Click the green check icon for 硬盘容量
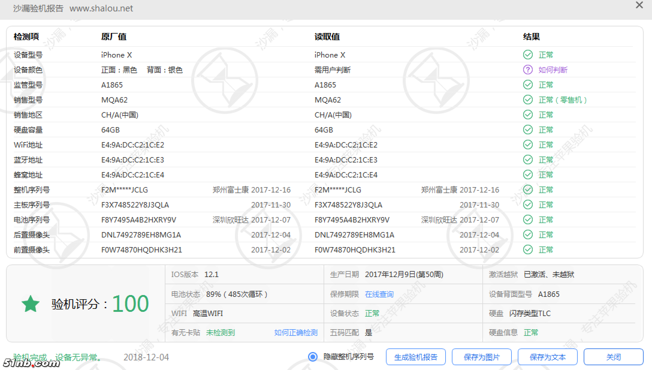 pos(528,130)
